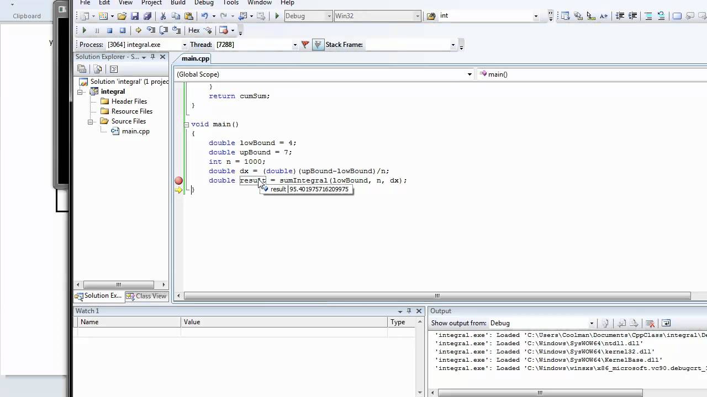Remove the red breakpoint marker

pyautogui.click(x=178, y=180)
